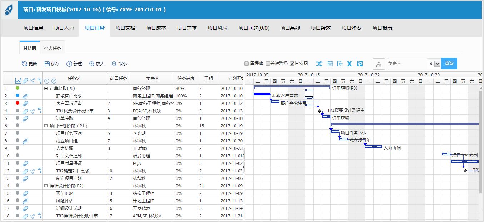484x222 pixels.
Task: Click the red status dot on row 3
Action: click(18, 103)
